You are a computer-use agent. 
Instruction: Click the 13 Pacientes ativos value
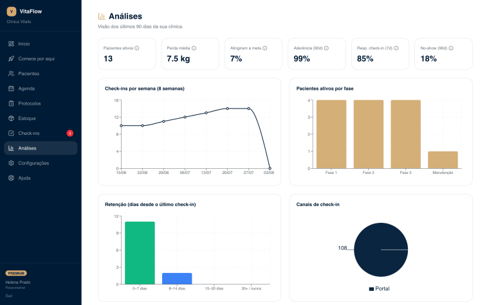coord(108,58)
